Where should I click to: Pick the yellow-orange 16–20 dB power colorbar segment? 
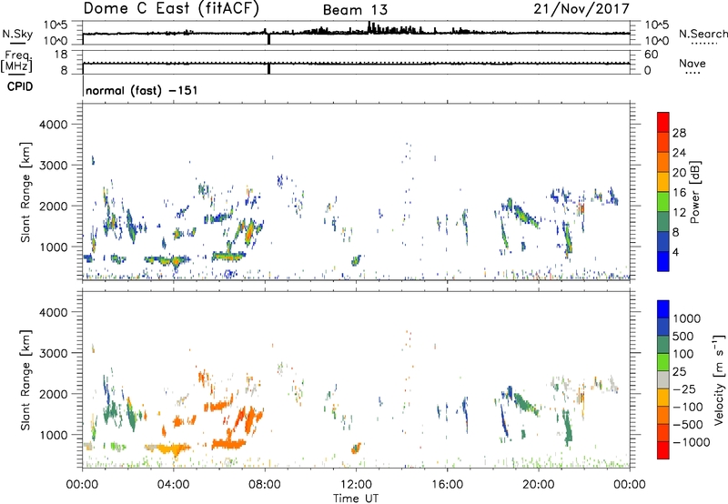pyautogui.click(x=663, y=182)
